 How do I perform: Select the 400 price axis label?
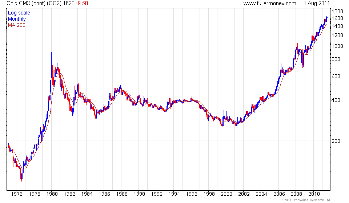(336, 100)
